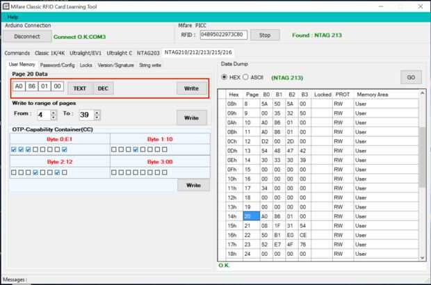Screen dimensions: 431x285
Task: Open the Ultralight C tab
Action: click(x=120, y=53)
